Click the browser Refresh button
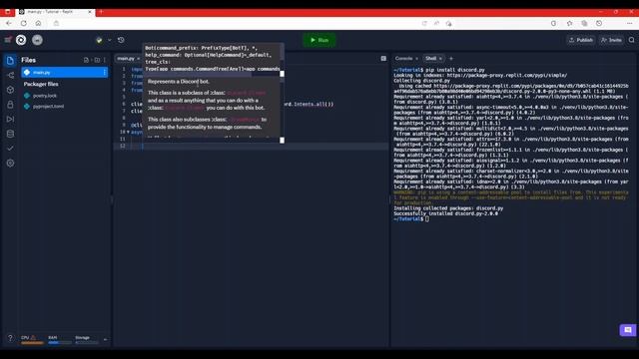The height and width of the screenshot is (359, 639). tap(24, 23)
